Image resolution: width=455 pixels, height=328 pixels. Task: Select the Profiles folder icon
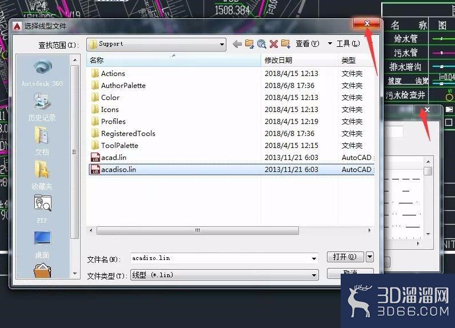pyautogui.click(x=95, y=121)
